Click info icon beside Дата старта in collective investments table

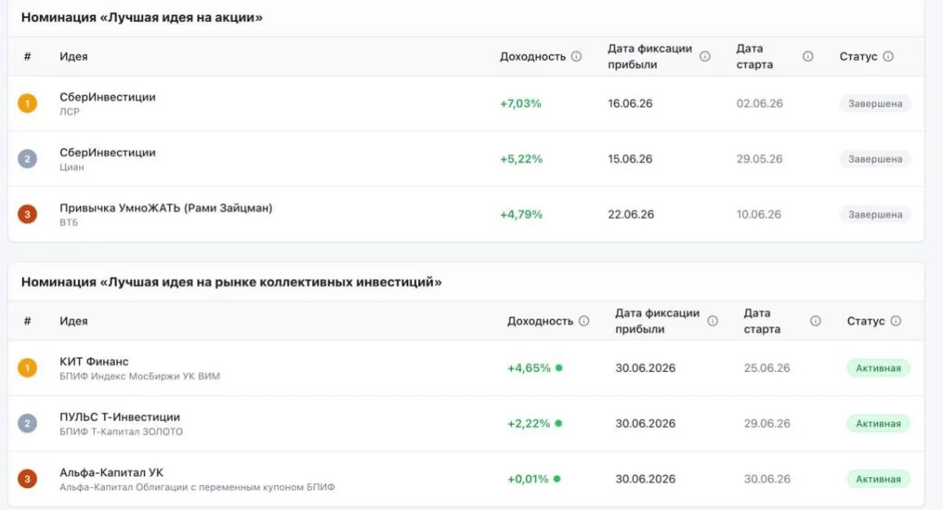click(816, 321)
